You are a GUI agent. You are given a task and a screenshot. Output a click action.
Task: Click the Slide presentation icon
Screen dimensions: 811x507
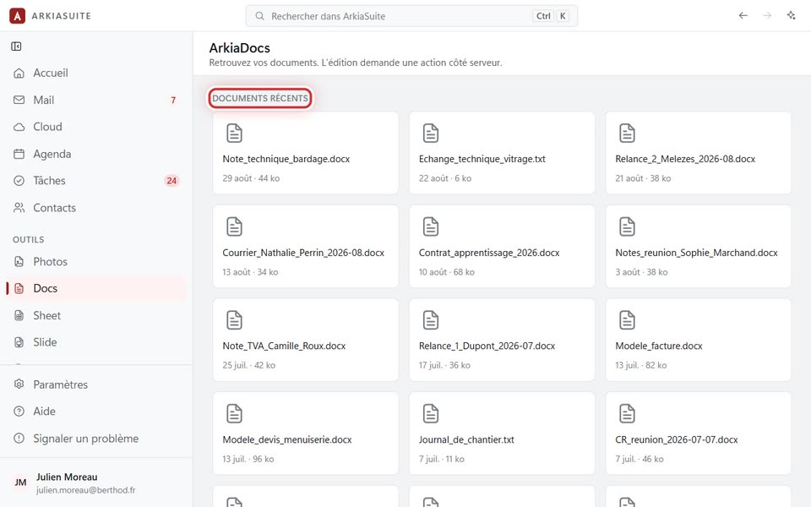tap(19, 342)
